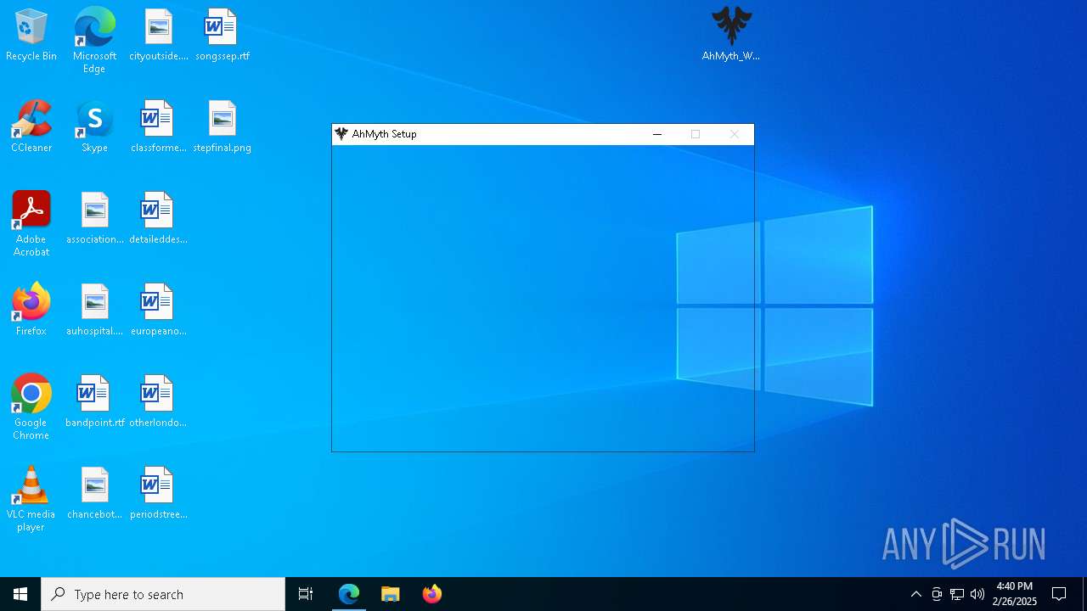Open File Explorer from the taskbar
Image resolution: width=1087 pixels, height=611 pixels.
[391, 594]
